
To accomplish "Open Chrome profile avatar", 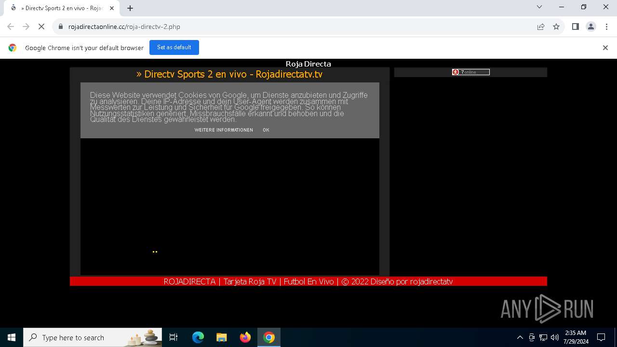I will [590, 27].
